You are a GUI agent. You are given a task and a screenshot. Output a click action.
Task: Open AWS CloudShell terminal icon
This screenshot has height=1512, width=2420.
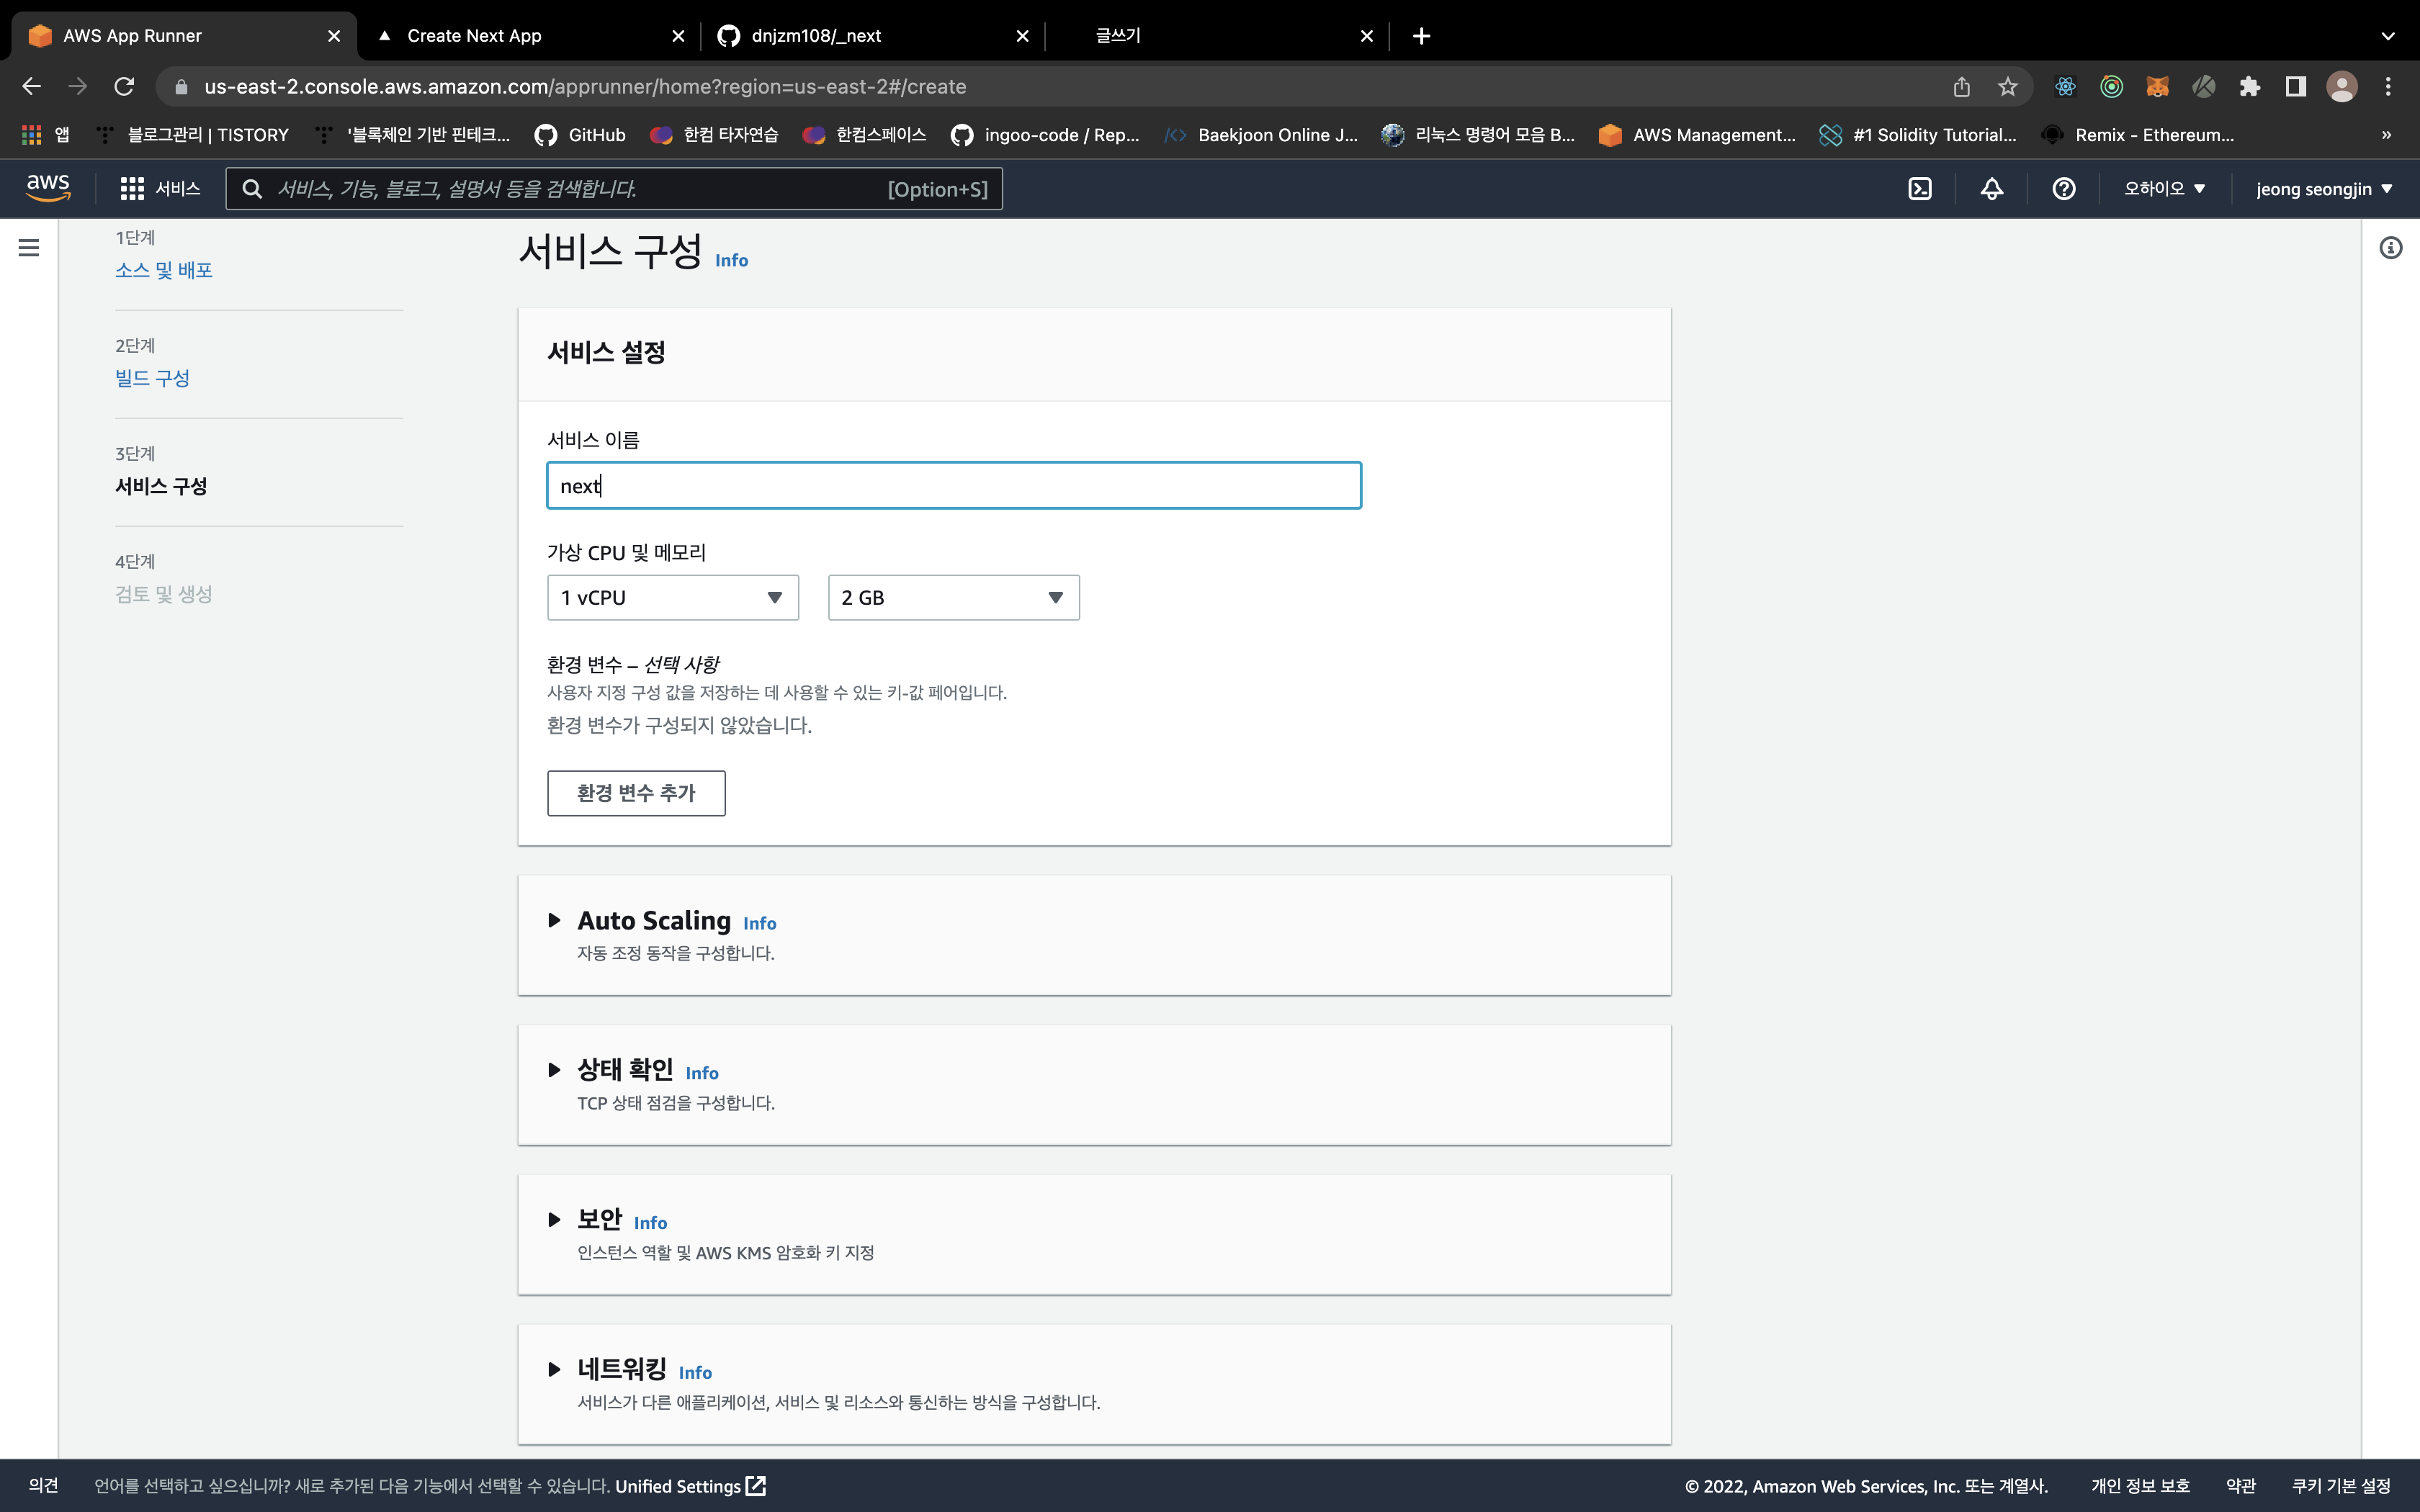coord(1919,189)
